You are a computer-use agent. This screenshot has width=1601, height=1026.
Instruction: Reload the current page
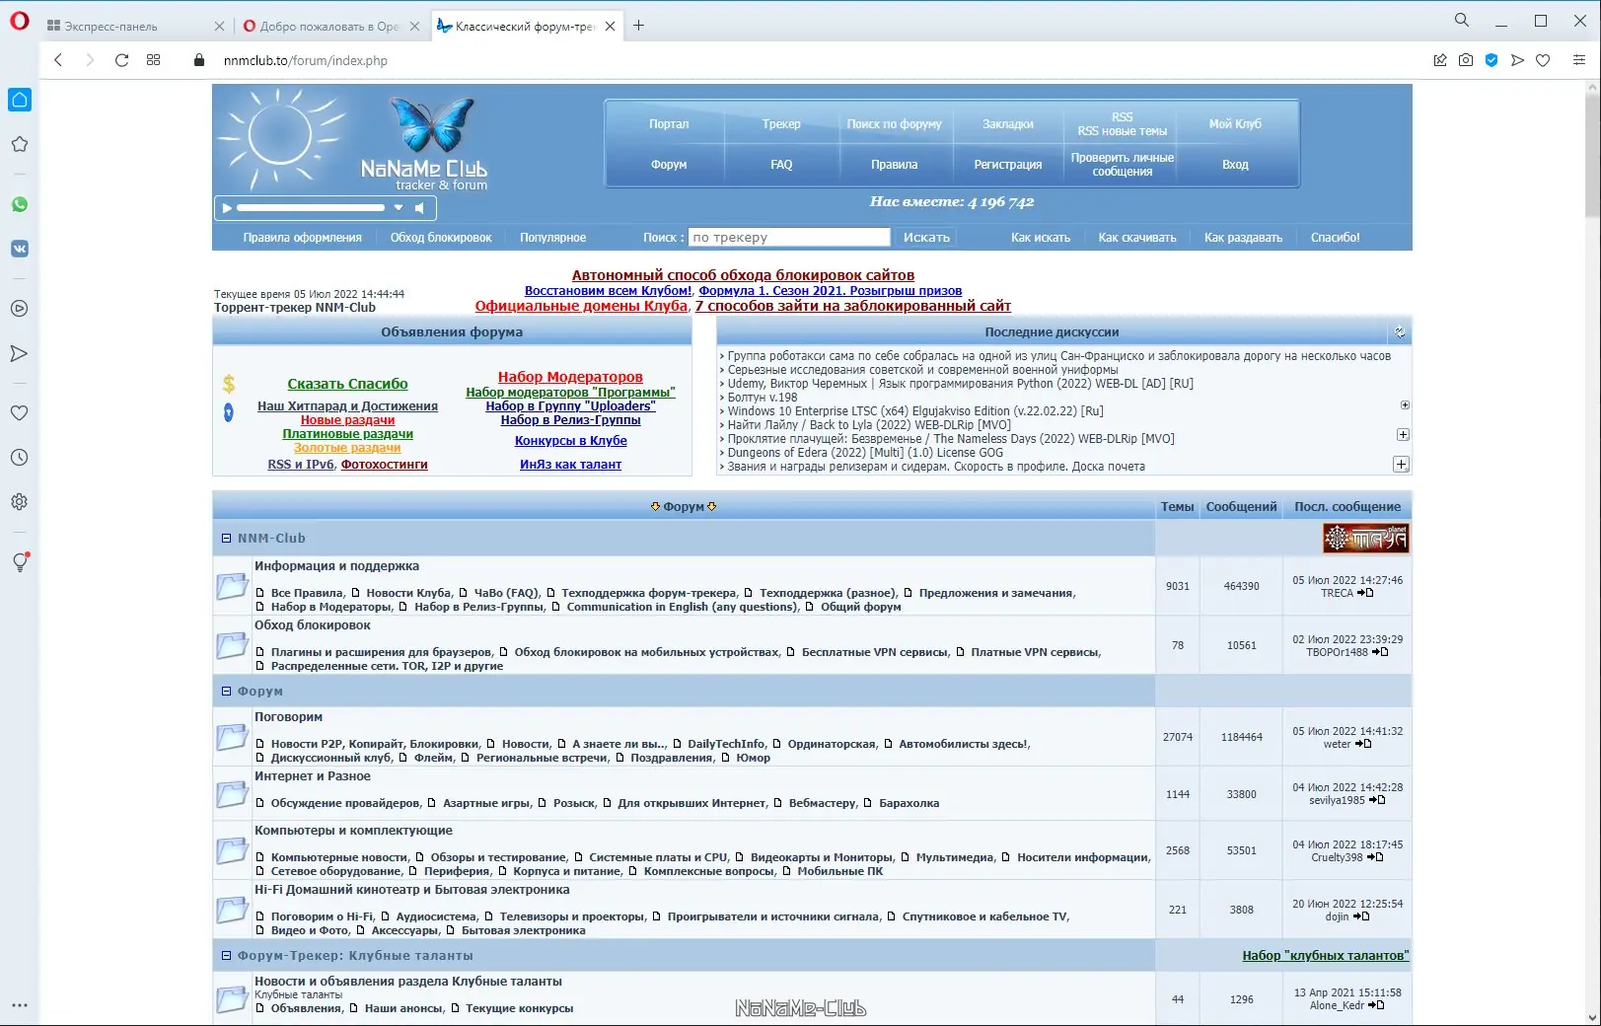click(121, 60)
